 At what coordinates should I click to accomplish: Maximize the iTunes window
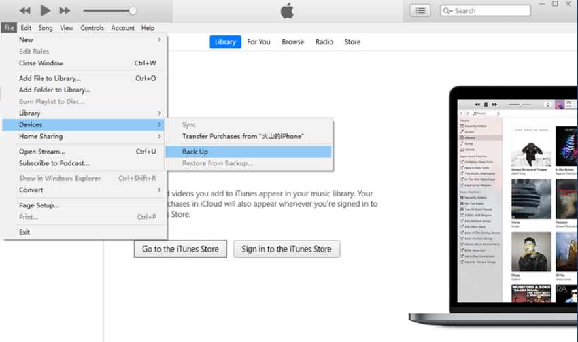(x=555, y=3)
